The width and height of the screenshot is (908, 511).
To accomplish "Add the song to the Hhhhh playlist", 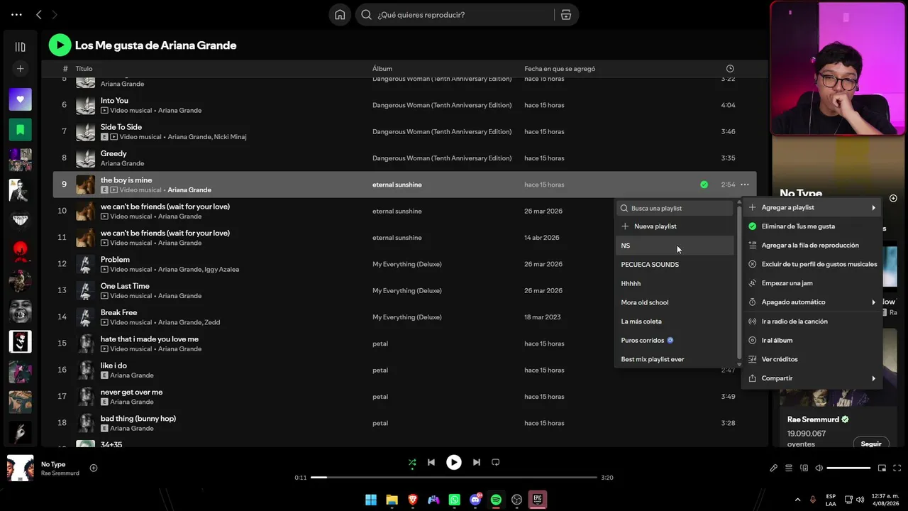I will click(675, 284).
